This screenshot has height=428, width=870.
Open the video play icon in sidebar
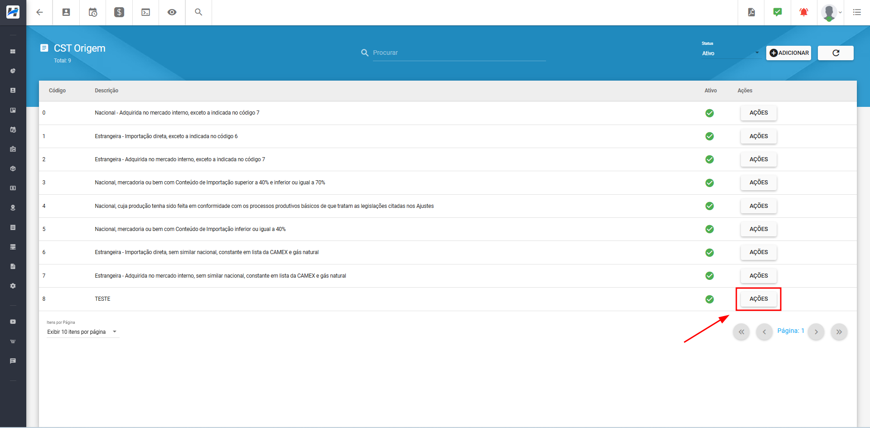pos(13,322)
